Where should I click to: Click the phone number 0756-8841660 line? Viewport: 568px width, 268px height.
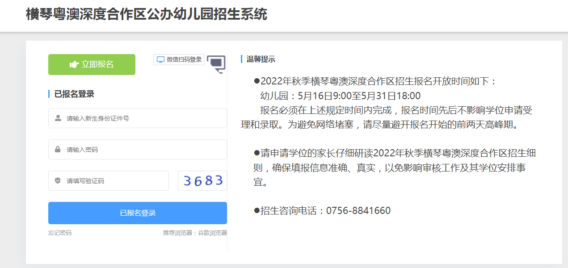[322, 211]
